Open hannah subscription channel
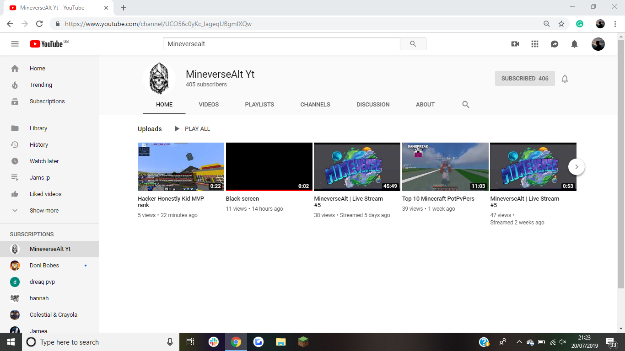 pyautogui.click(x=49, y=298)
